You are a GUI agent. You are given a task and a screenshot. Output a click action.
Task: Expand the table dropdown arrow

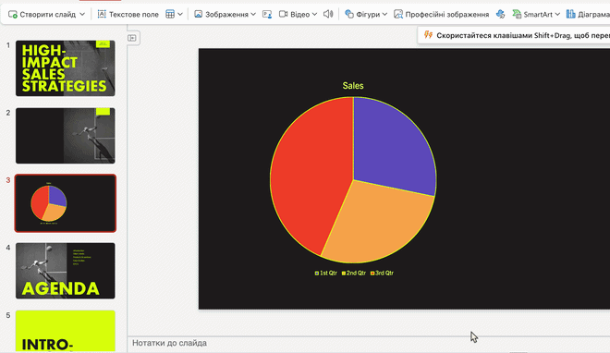pyautogui.click(x=180, y=15)
